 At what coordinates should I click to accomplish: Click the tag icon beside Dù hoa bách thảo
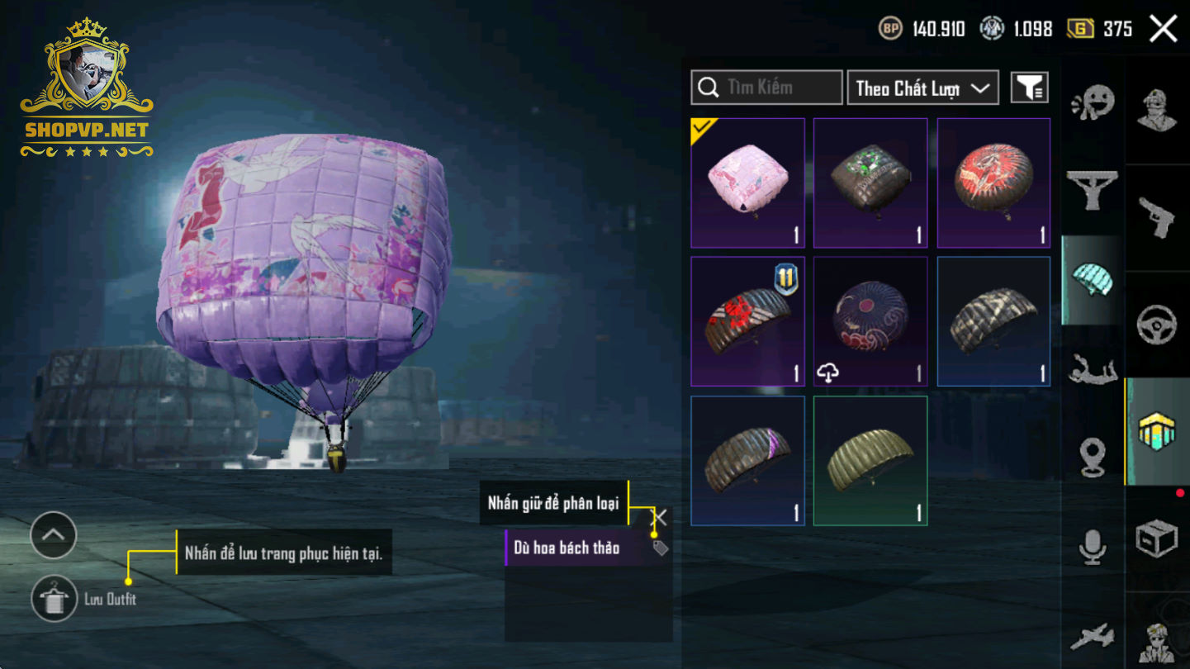pos(661,548)
